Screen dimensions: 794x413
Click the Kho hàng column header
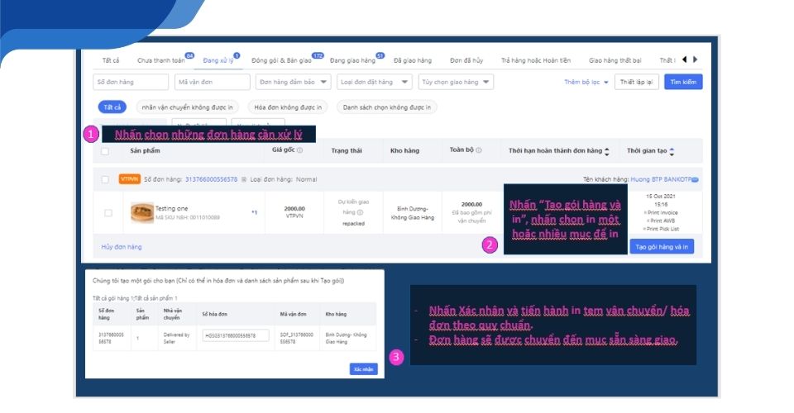tap(404, 150)
